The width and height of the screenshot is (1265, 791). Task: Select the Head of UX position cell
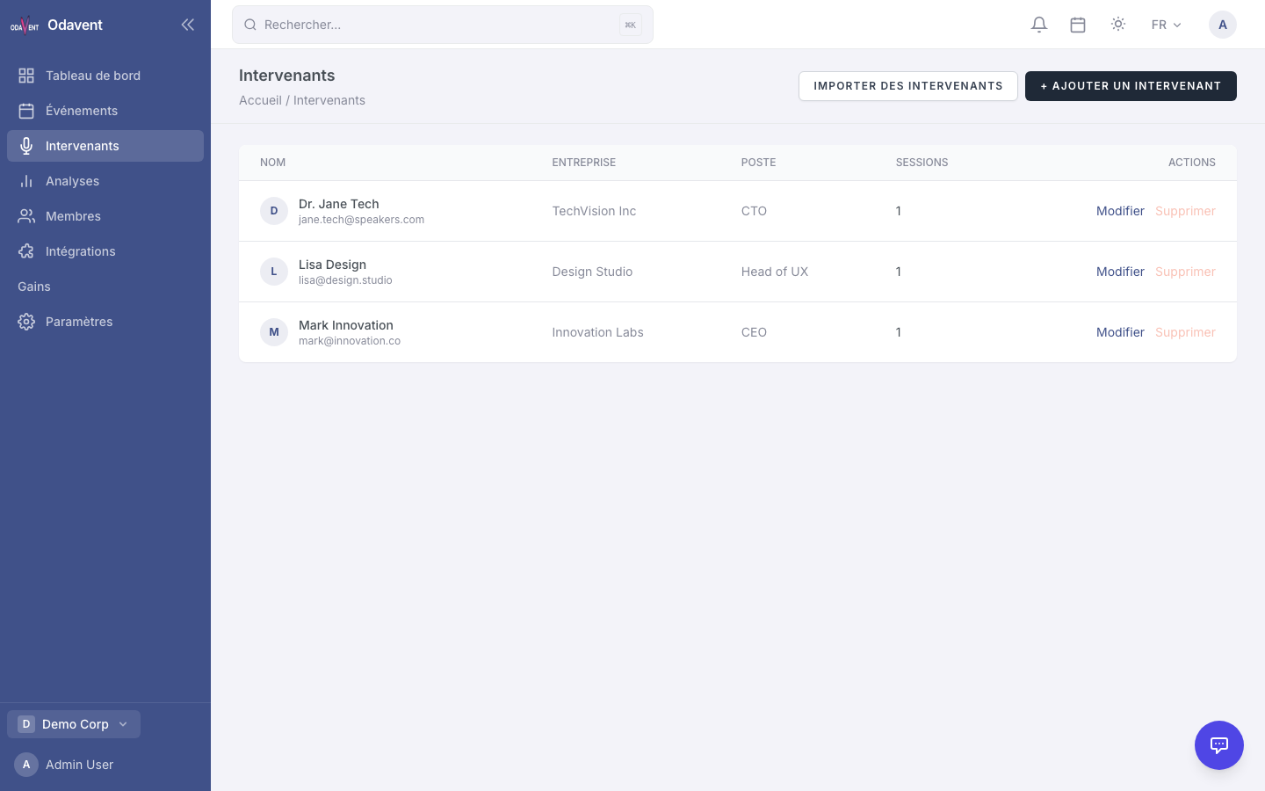click(775, 272)
